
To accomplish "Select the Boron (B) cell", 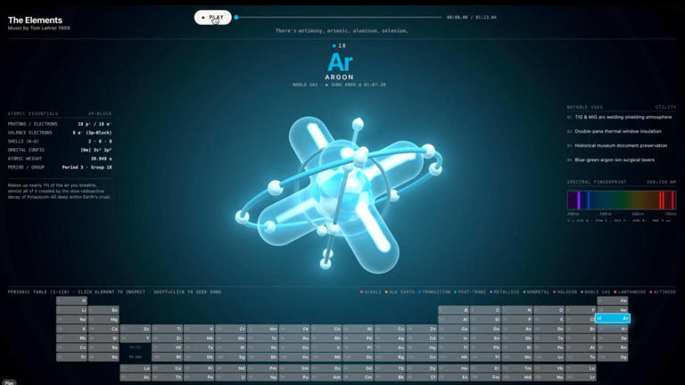I will click(453, 310).
